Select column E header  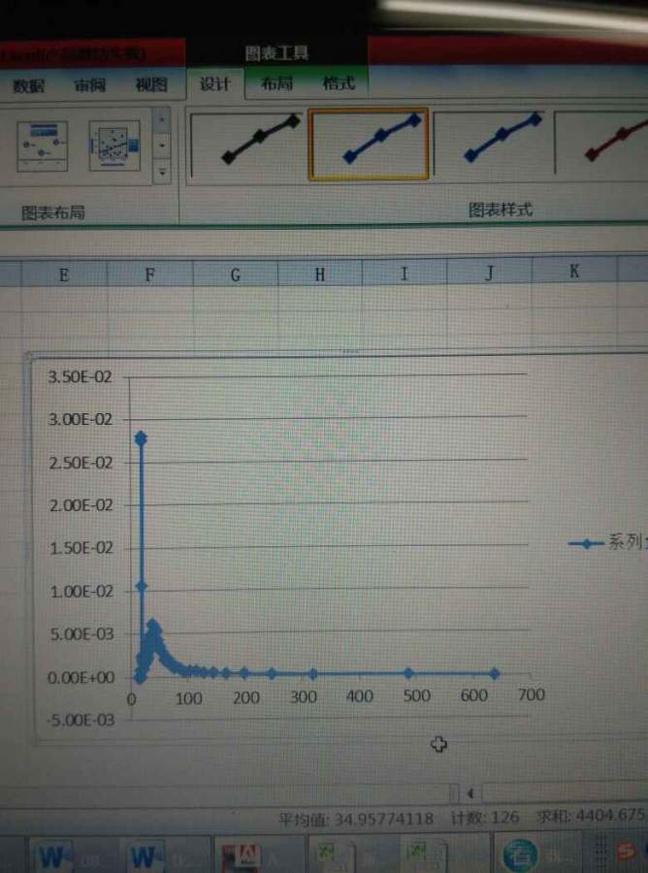pos(64,275)
